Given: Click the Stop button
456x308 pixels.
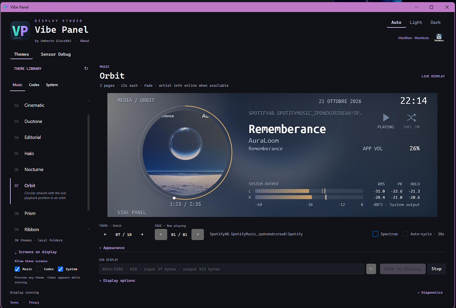Looking at the screenshot, I should tap(436, 269).
